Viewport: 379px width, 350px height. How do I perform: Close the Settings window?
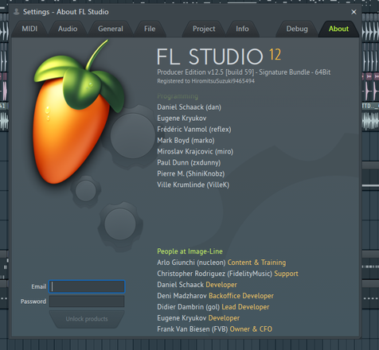[354, 12]
